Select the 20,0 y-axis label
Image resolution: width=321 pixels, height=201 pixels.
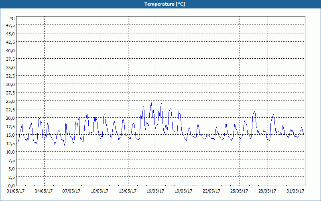click(11, 118)
